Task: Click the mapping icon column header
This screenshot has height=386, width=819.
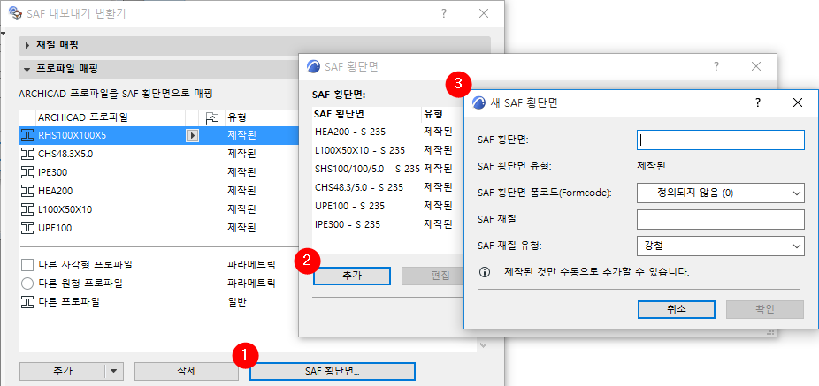Action: 212,117
